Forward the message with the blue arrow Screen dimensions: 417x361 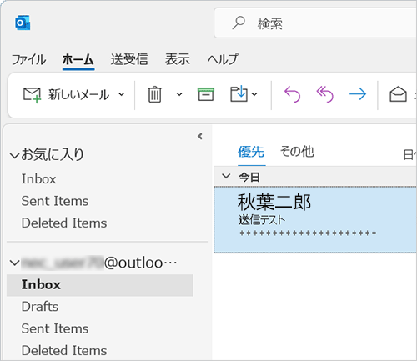click(358, 94)
